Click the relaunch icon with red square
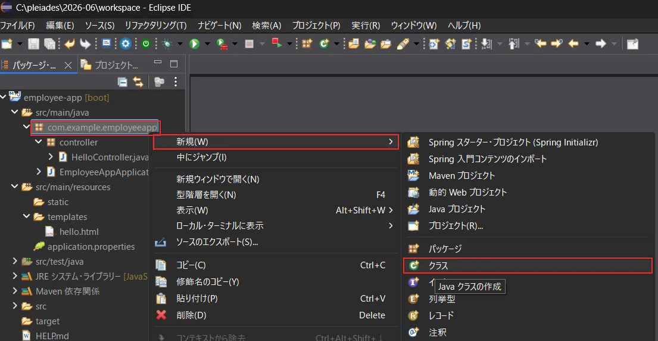Image resolution: width=658 pixels, height=341 pixels. point(276,44)
